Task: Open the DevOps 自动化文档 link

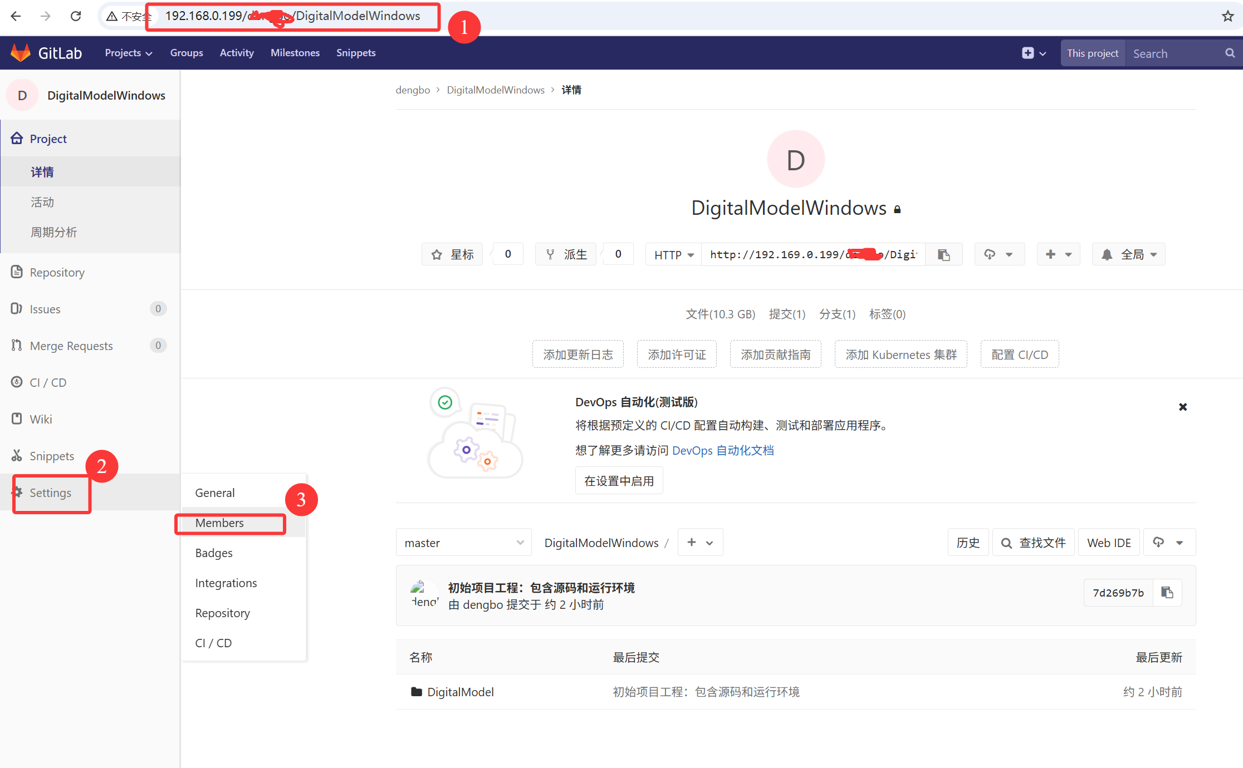Action: point(723,450)
